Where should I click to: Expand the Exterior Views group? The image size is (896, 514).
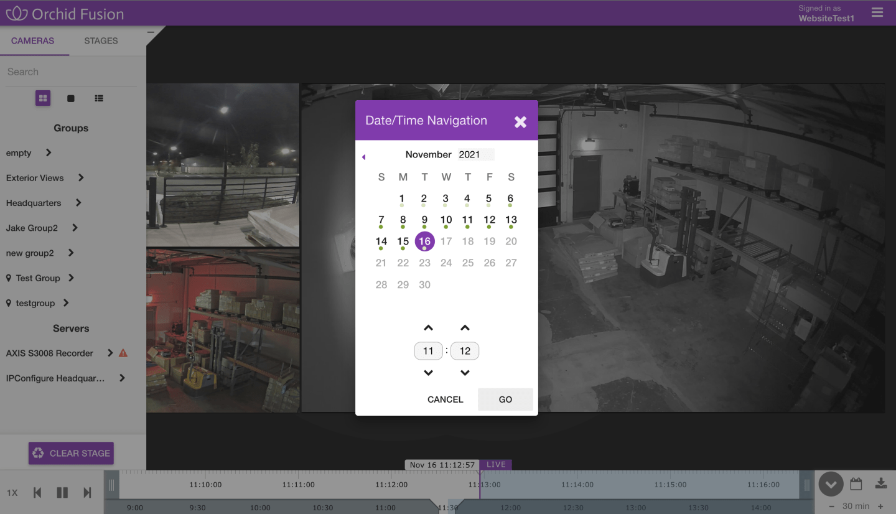(81, 178)
